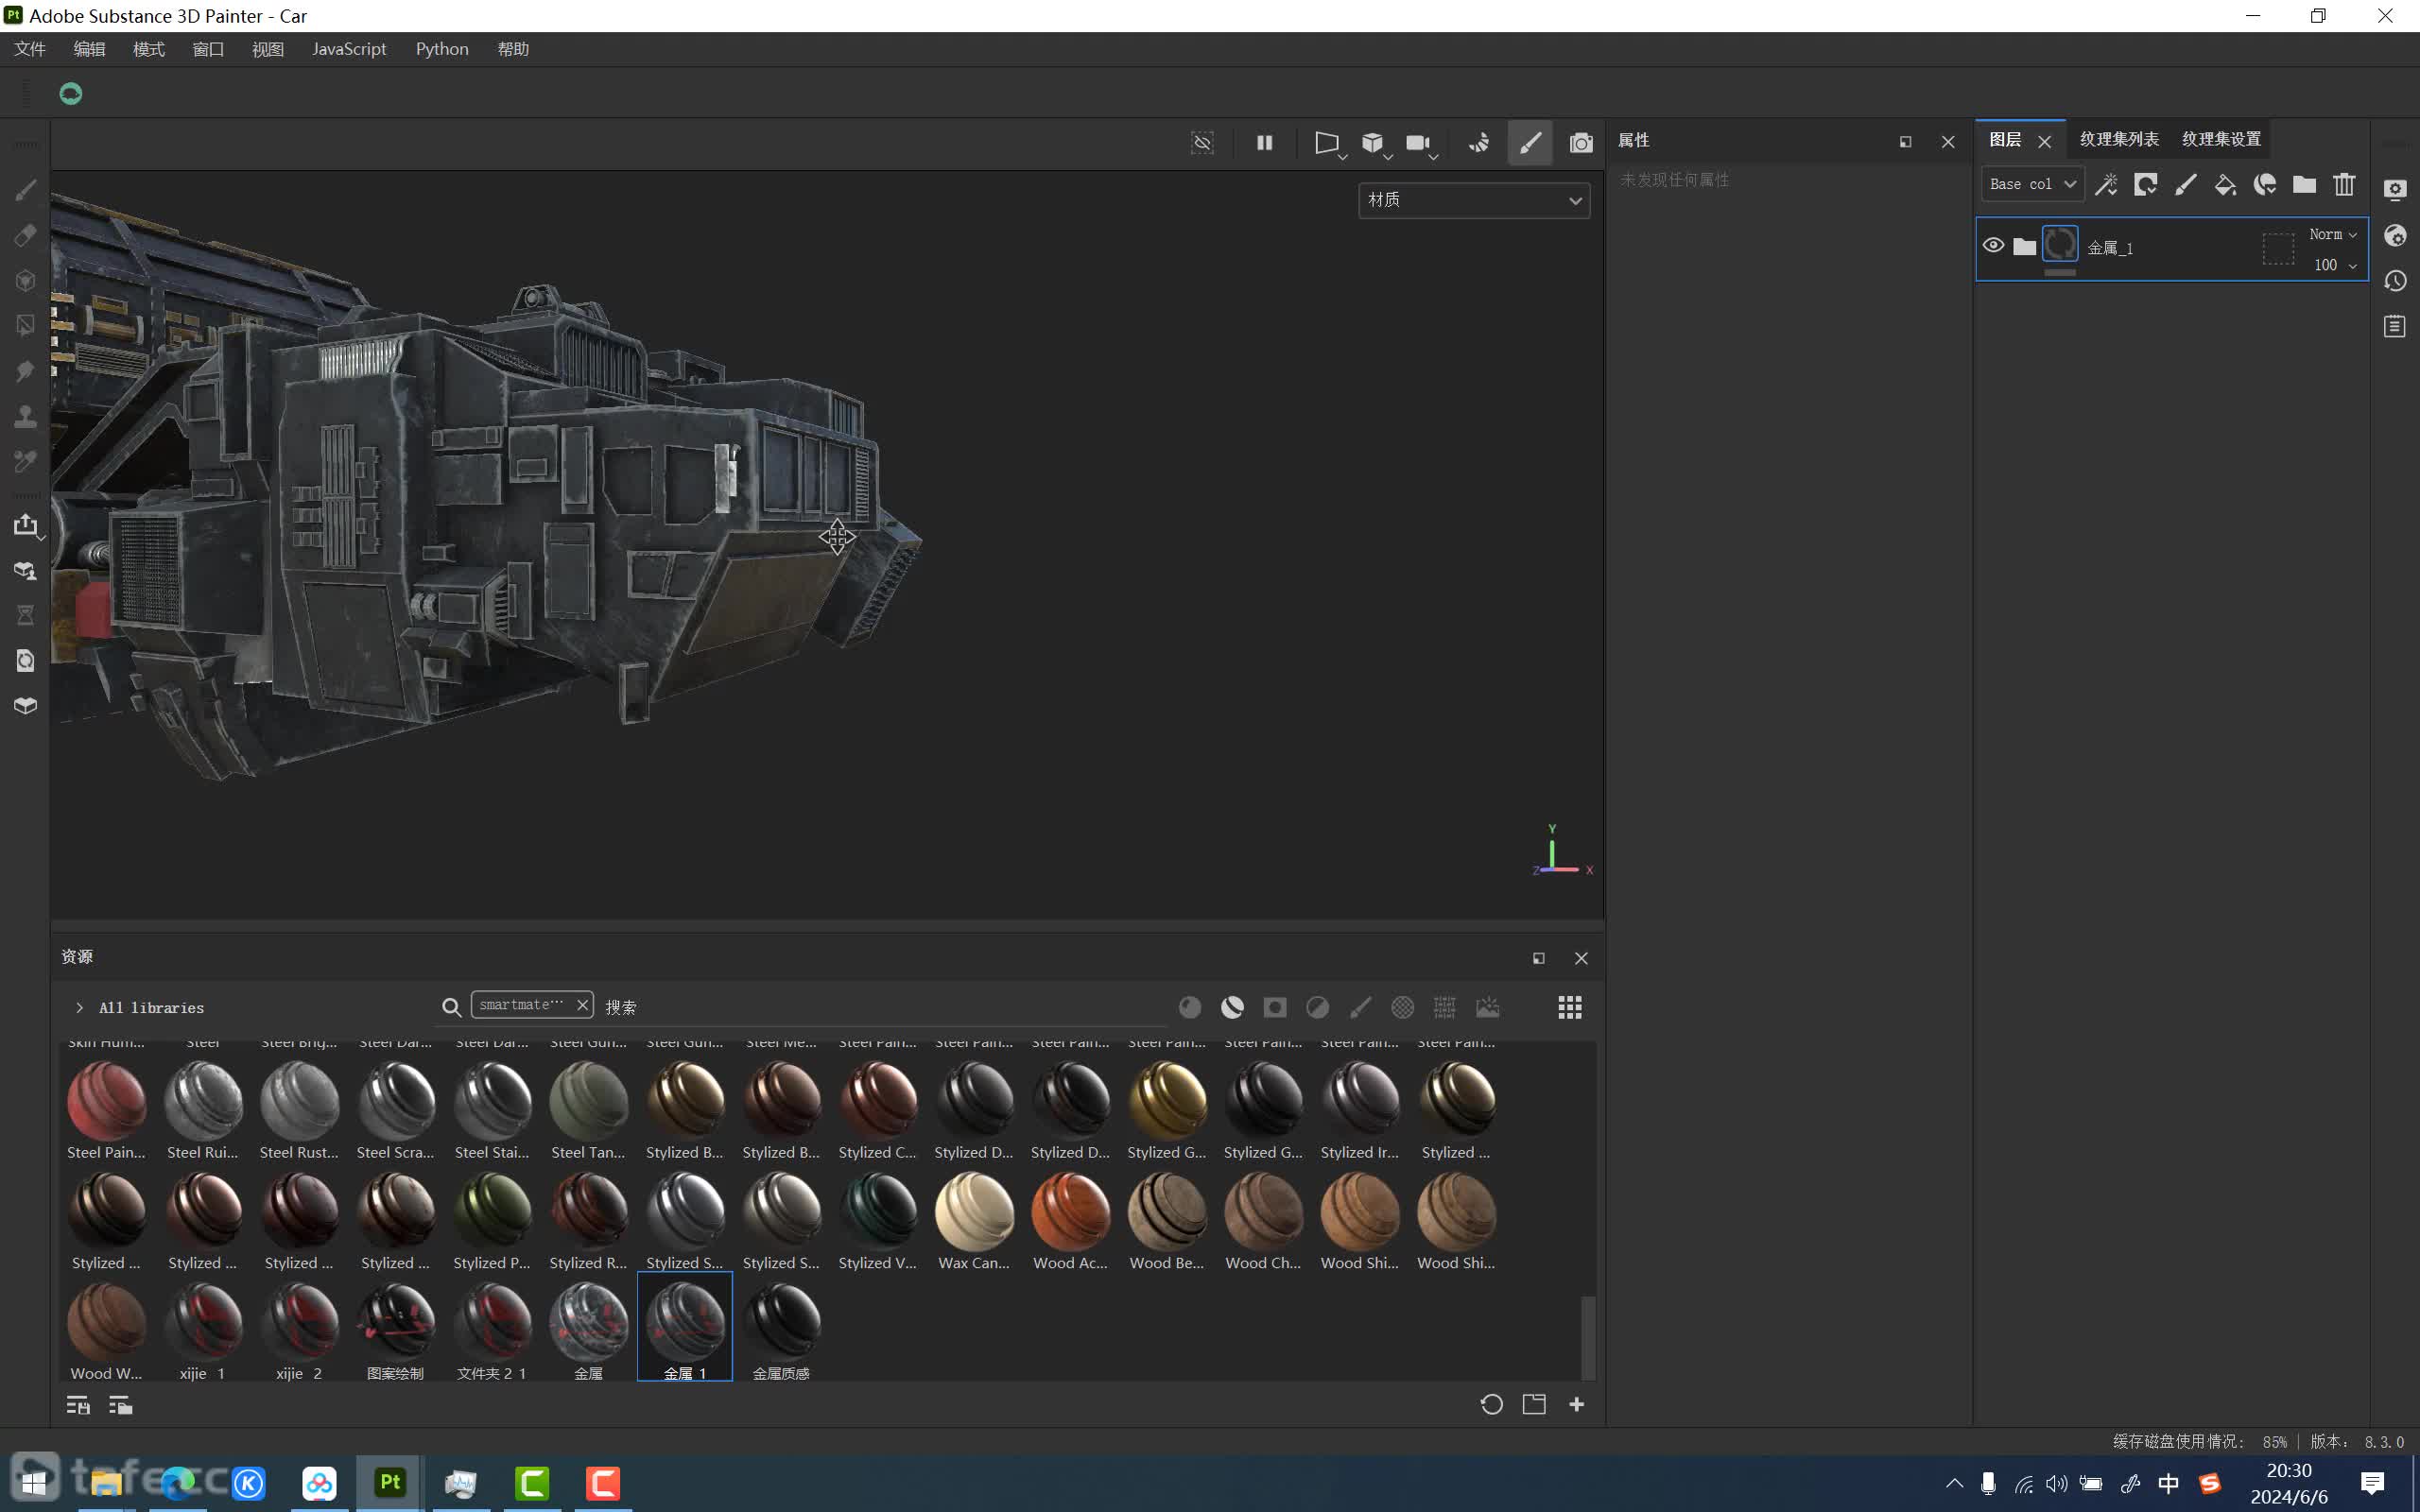The width and height of the screenshot is (2420, 1512).
Task: Click the add effect magic wand icon
Action: coord(2106,184)
